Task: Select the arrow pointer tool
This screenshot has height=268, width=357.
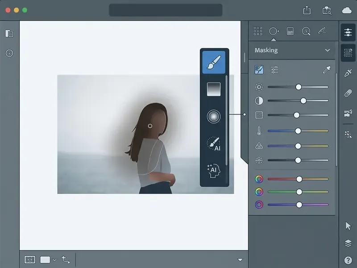Action: pos(348,226)
